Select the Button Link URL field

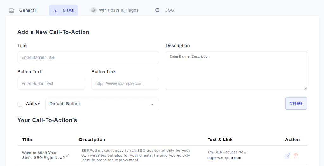(125, 84)
